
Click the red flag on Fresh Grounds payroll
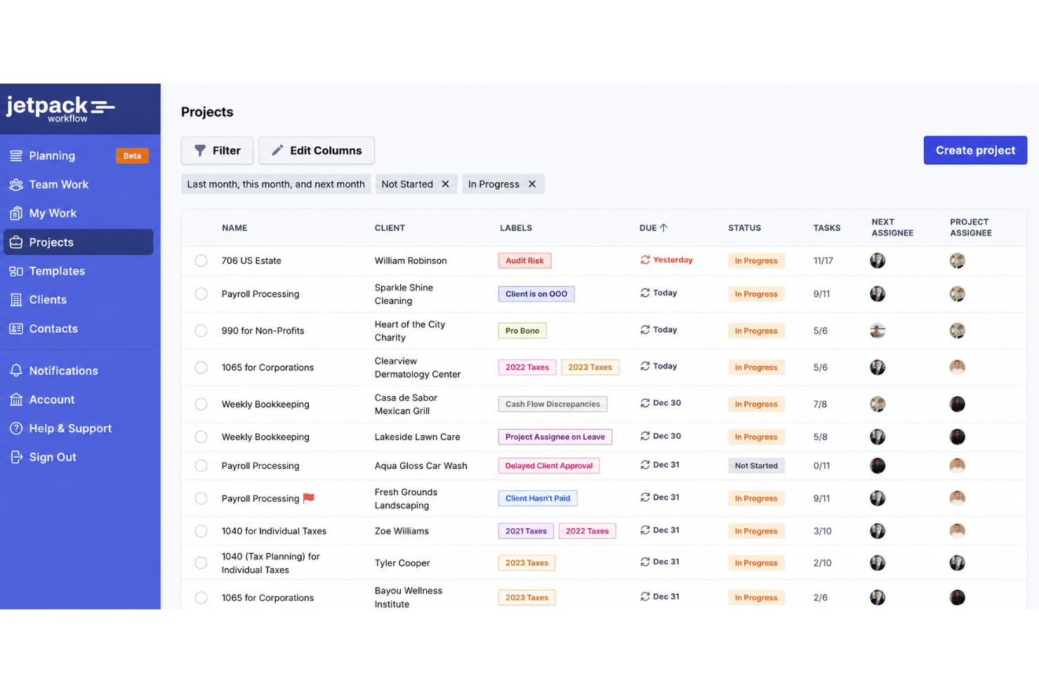[308, 498]
